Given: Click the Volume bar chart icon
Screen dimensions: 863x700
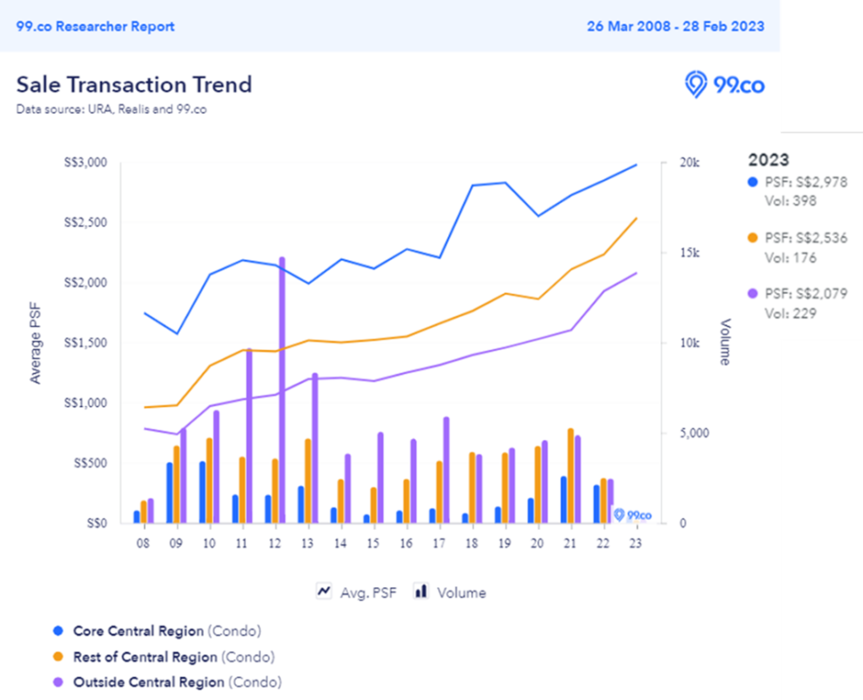Looking at the screenshot, I should click(420, 592).
